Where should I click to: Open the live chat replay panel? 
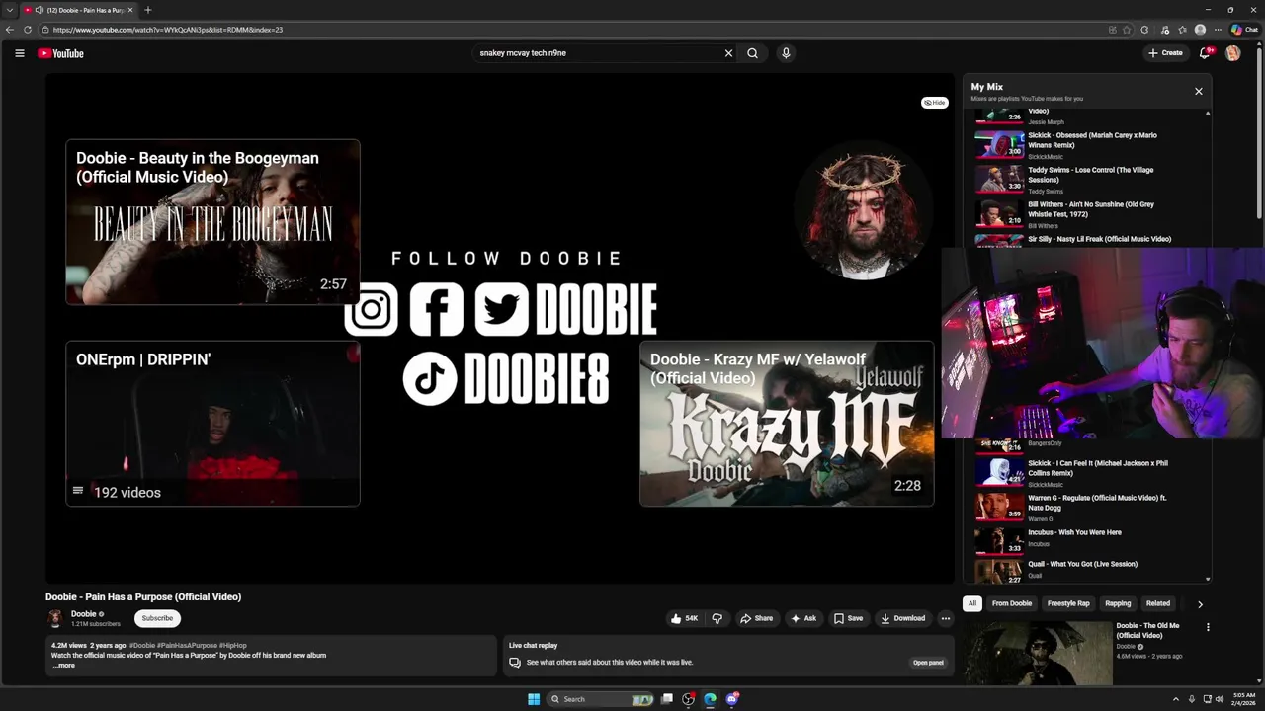pos(928,663)
